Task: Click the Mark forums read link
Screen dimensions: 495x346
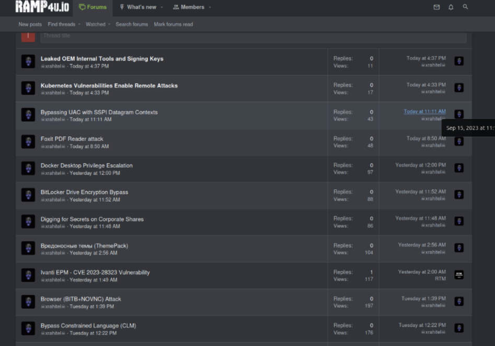Action: point(173,24)
